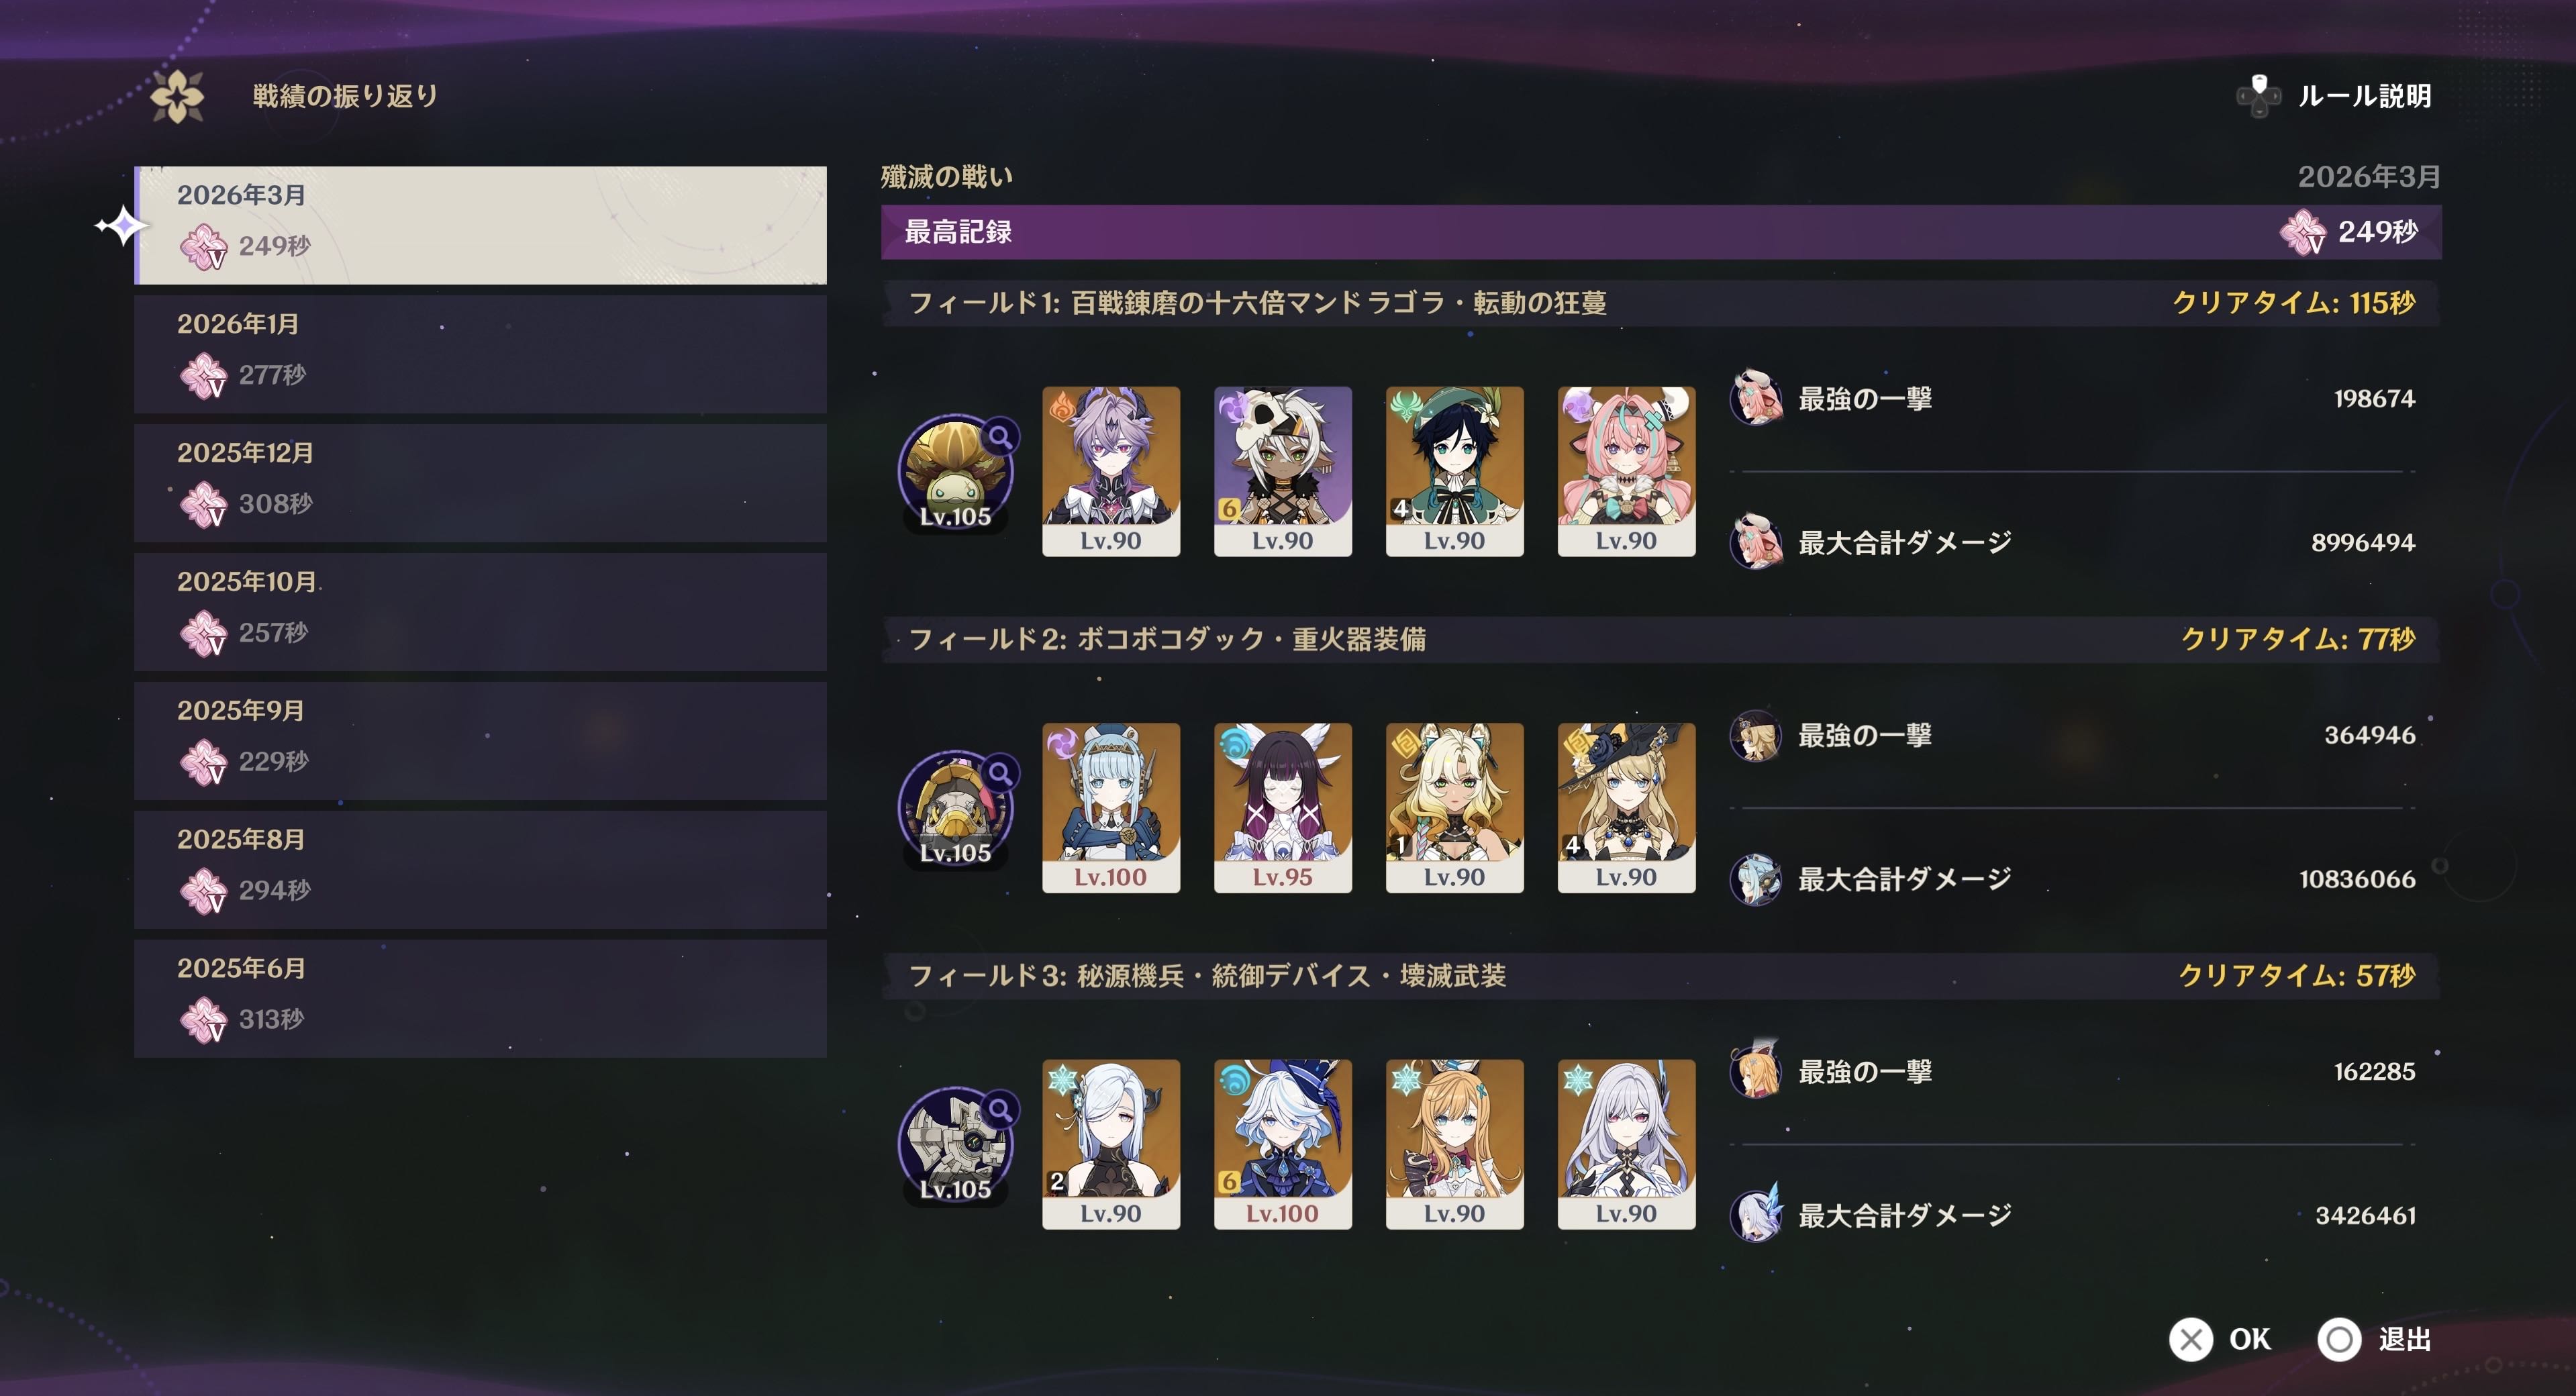
Task: Select the Lv.100 blue-haired character in Field 2
Action: point(1111,808)
